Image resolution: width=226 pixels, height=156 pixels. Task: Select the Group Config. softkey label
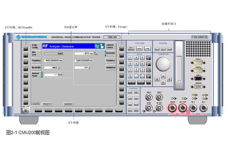[36, 46]
